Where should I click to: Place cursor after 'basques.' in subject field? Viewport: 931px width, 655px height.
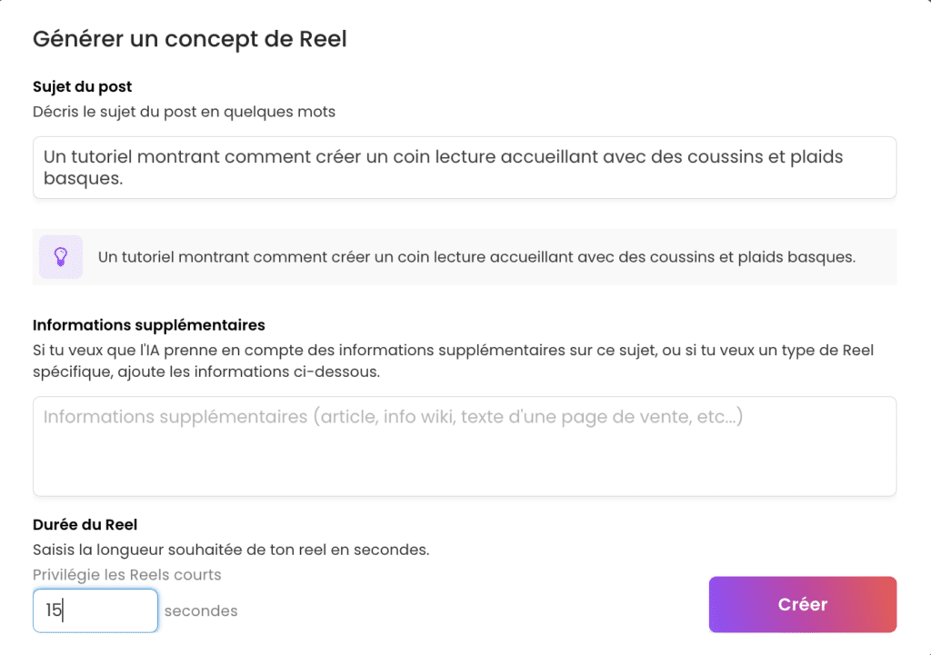click(124, 179)
